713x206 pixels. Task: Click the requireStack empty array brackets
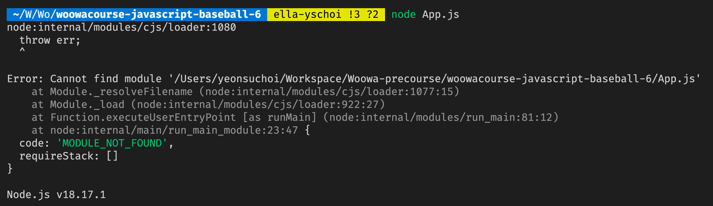112,156
